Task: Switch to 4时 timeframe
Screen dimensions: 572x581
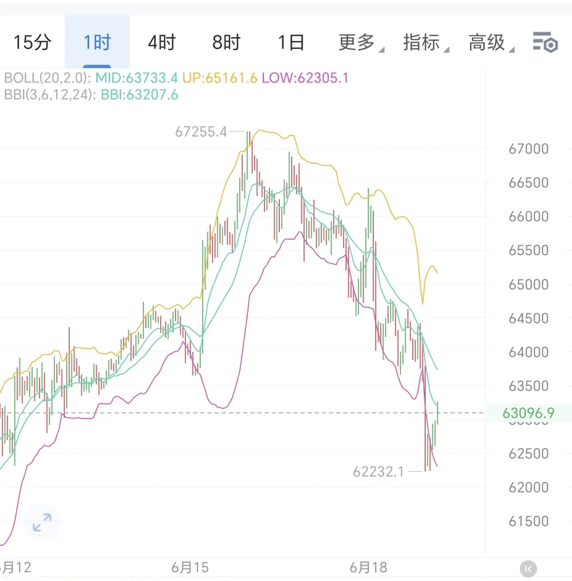Action: coord(162,42)
